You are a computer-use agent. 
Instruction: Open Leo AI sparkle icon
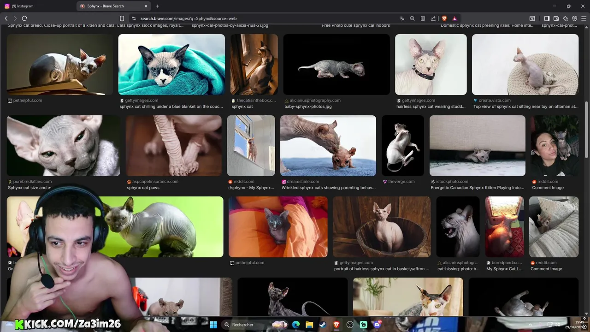(565, 18)
